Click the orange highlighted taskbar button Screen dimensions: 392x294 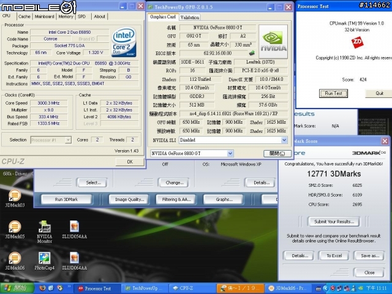pyautogui.click(x=240, y=288)
